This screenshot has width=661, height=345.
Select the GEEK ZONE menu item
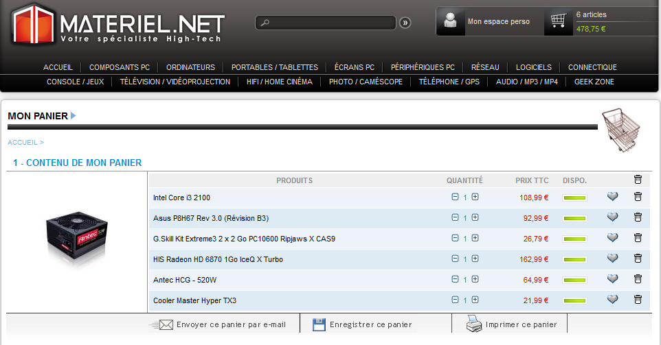tap(594, 82)
